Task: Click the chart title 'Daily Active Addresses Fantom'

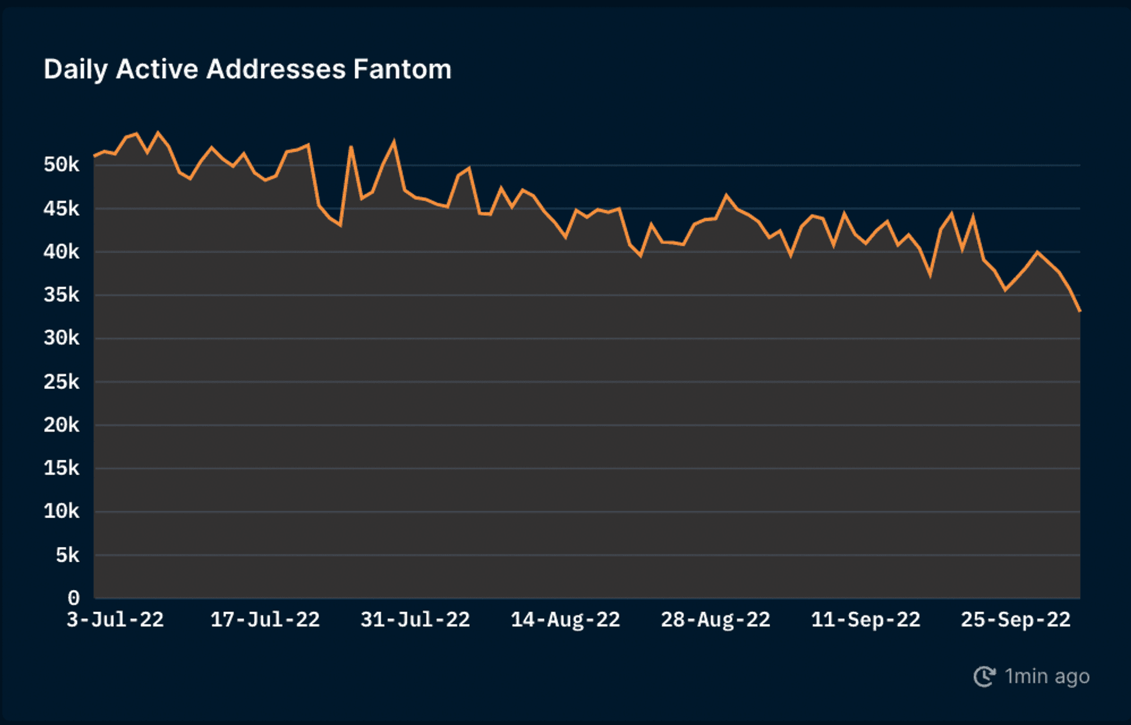Action: click(x=248, y=70)
